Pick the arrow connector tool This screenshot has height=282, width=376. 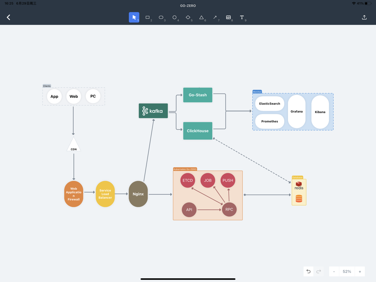(215, 17)
